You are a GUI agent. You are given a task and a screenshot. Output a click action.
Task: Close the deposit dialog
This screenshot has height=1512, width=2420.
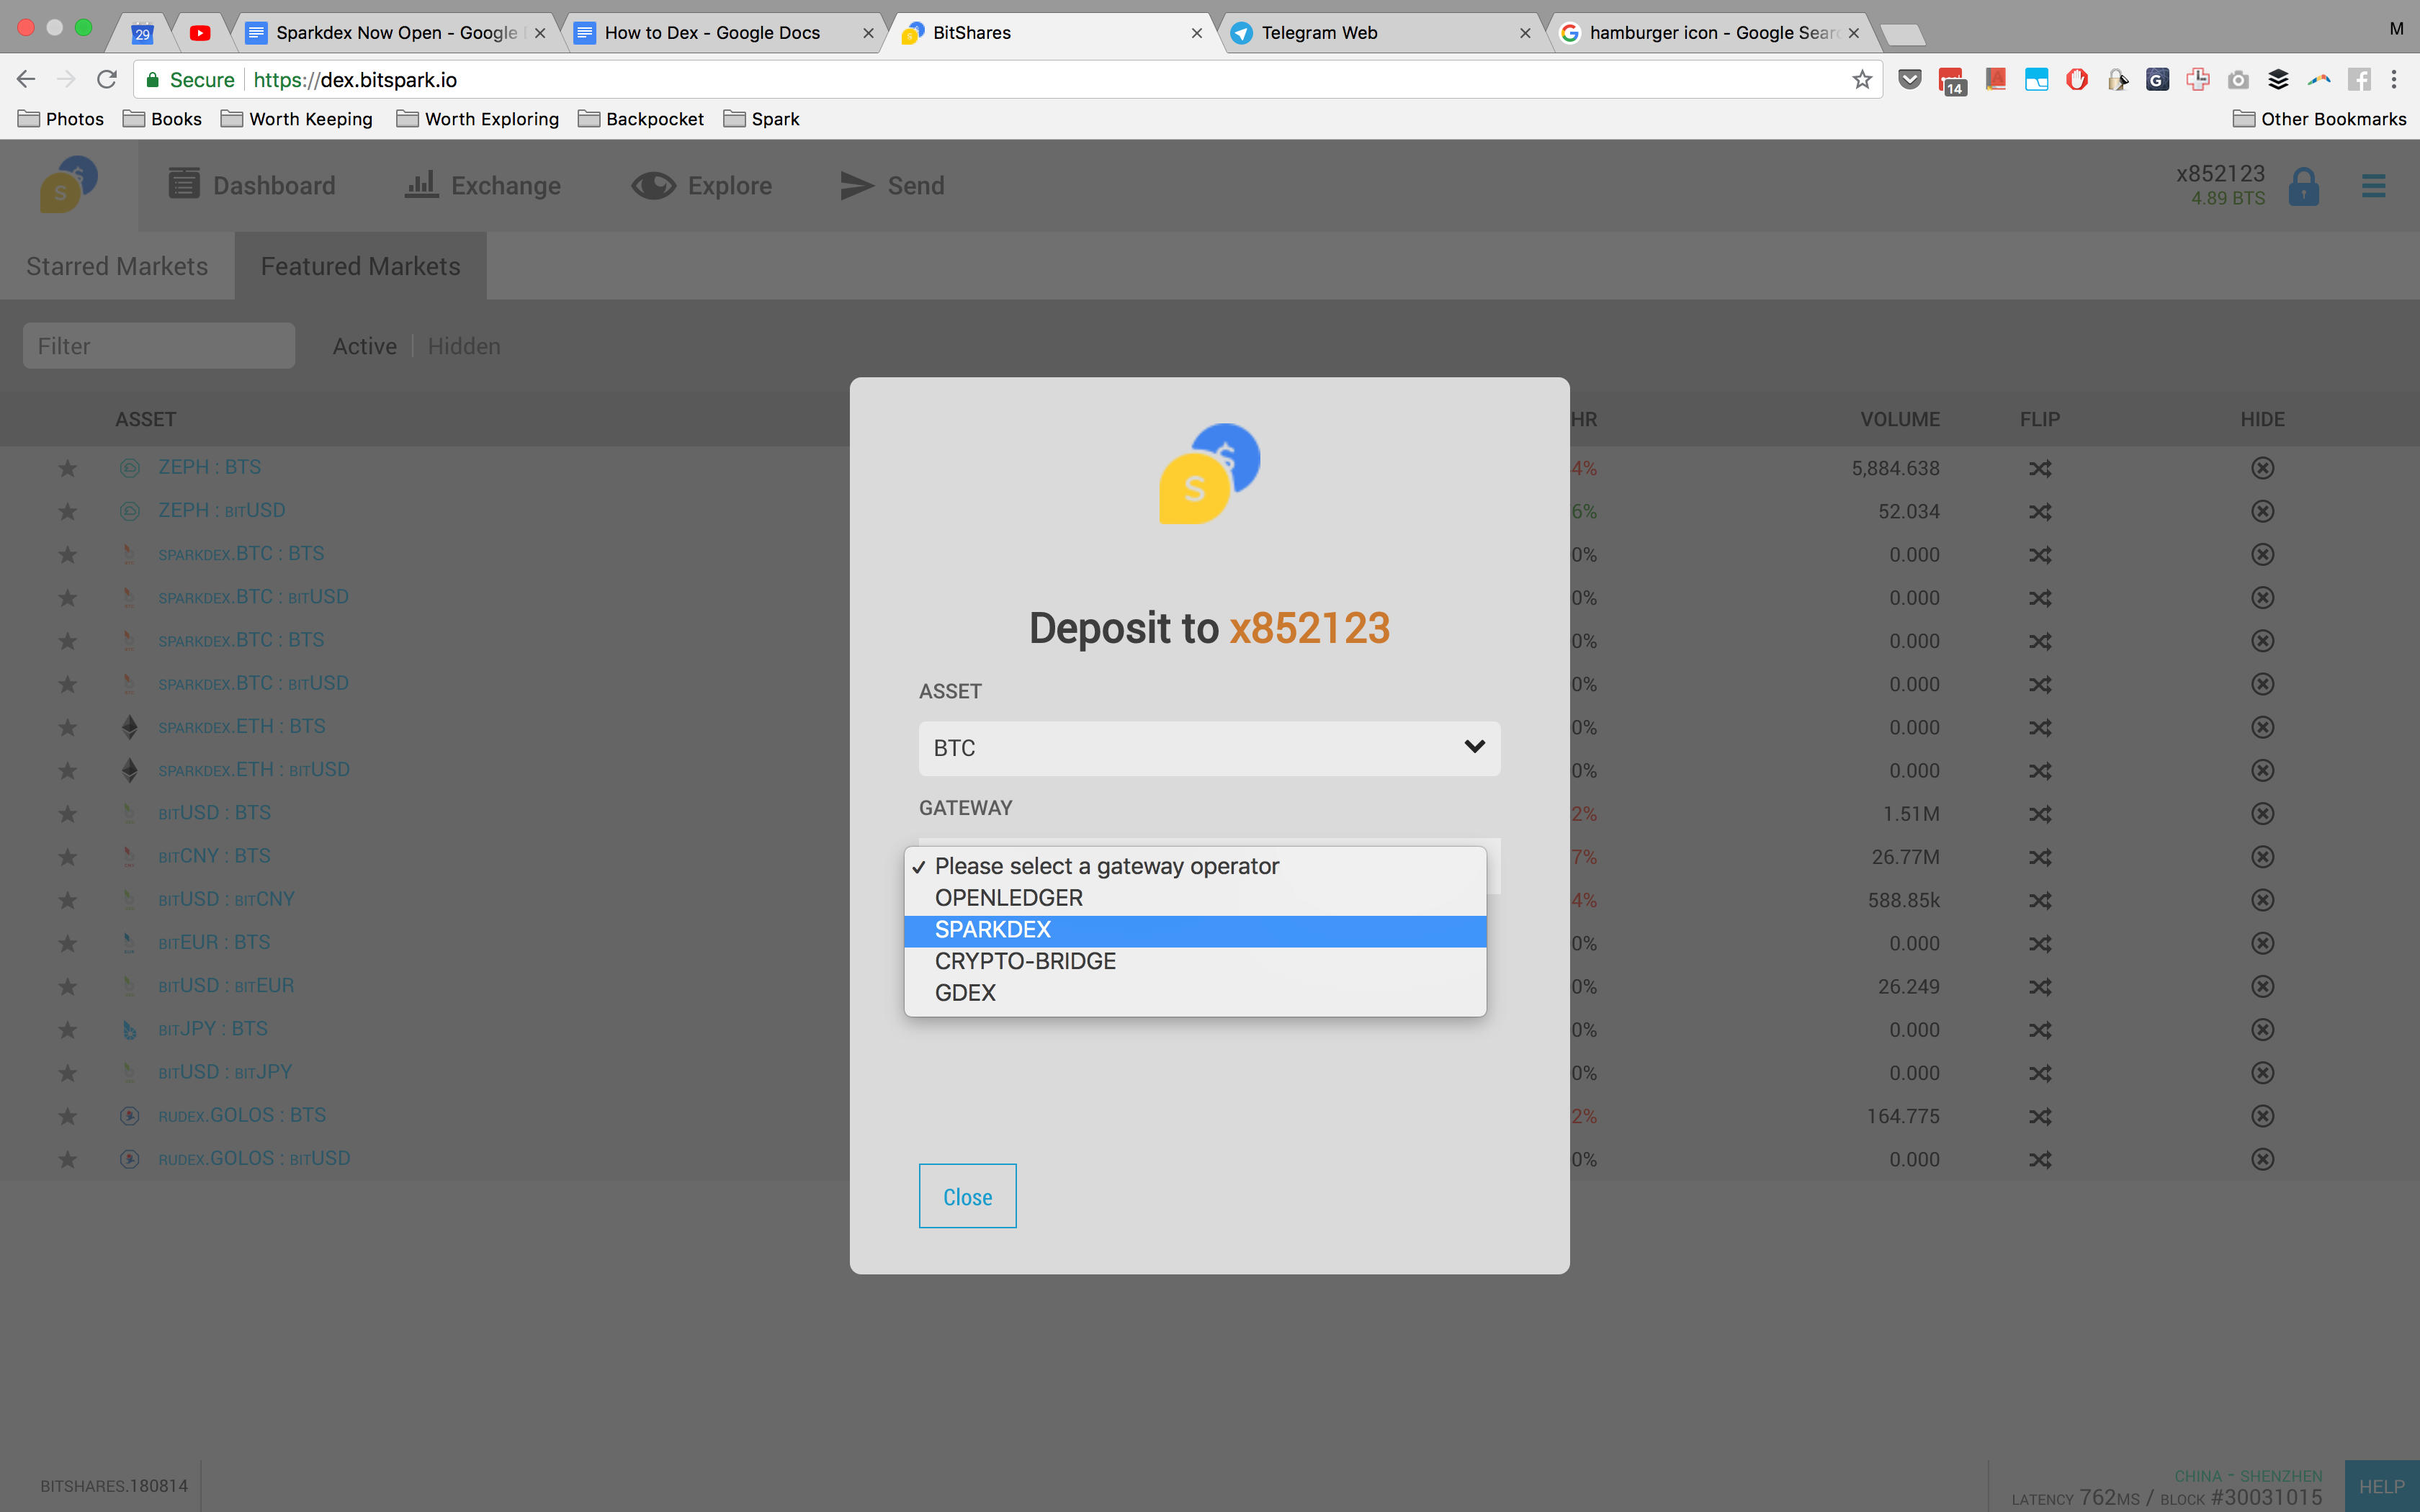coord(967,1196)
